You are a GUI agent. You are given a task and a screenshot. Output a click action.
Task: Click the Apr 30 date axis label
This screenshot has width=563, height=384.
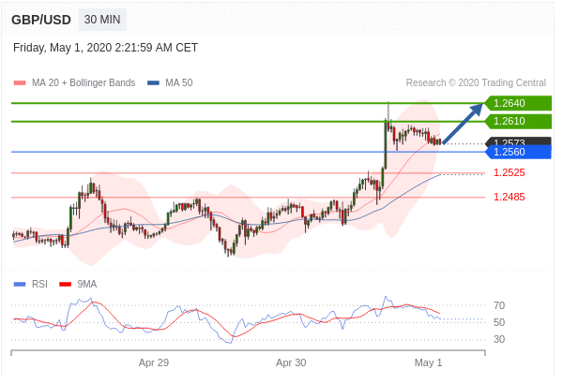pos(291,362)
